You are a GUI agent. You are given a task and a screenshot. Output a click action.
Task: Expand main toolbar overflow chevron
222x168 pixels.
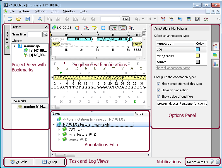click(x=218, y=19)
